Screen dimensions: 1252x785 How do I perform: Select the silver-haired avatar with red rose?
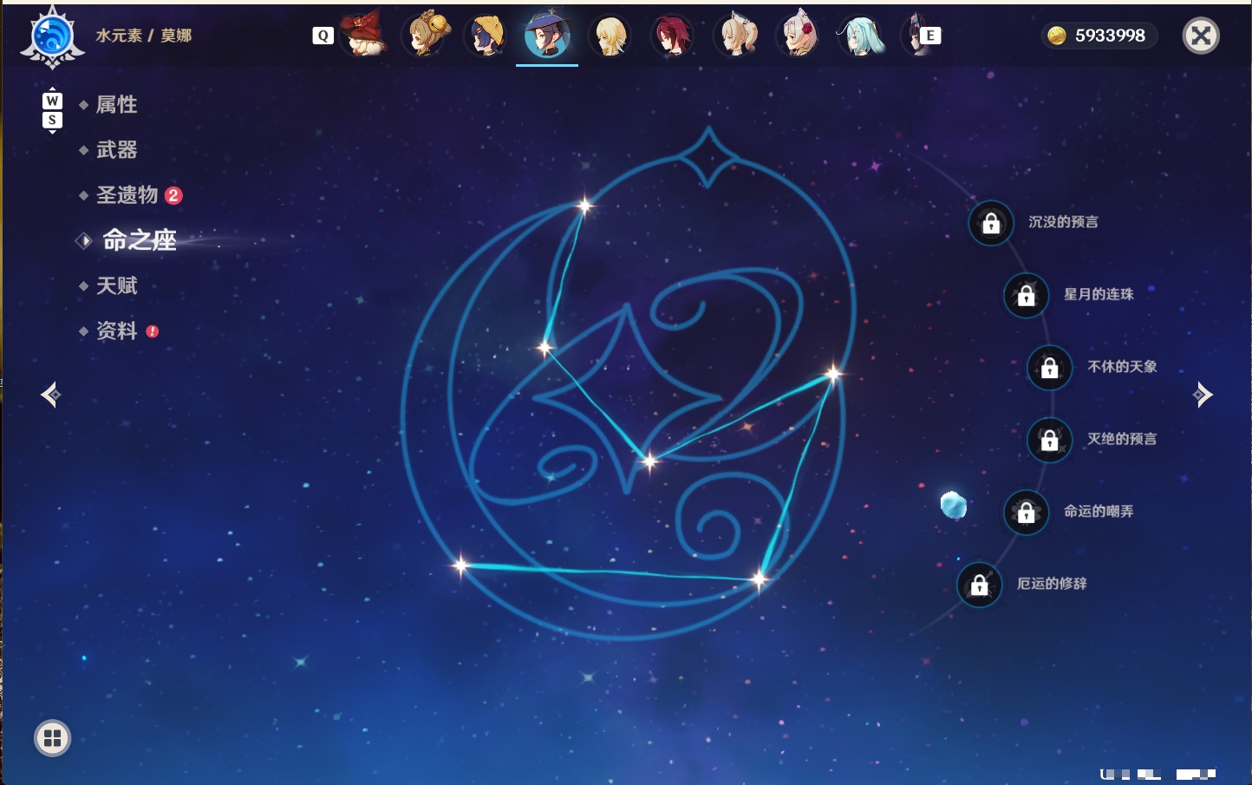[798, 35]
